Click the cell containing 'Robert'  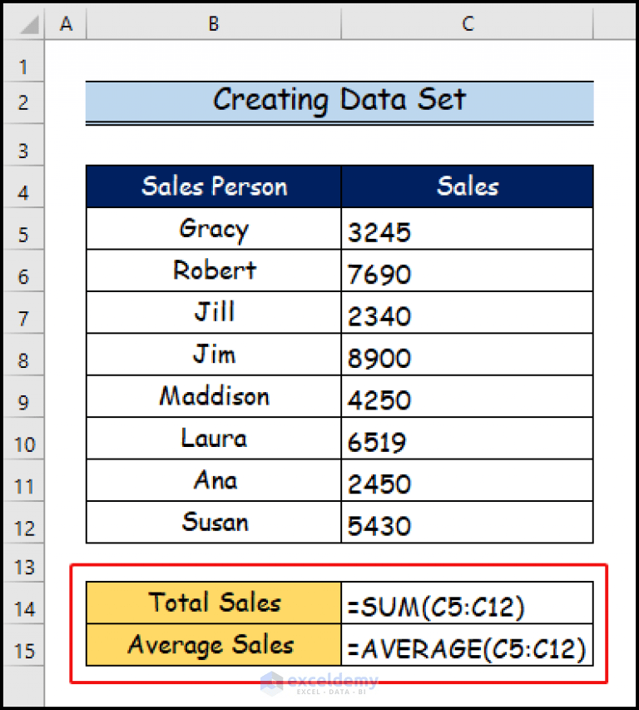click(213, 271)
